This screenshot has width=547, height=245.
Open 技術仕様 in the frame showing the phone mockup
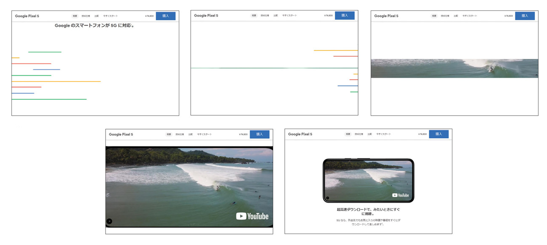coord(359,134)
